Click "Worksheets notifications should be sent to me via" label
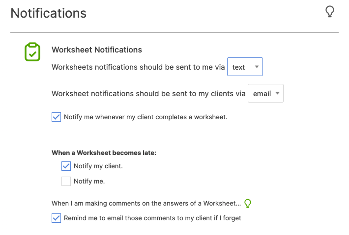The height and width of the screenshot is (235, 349). 138,67
